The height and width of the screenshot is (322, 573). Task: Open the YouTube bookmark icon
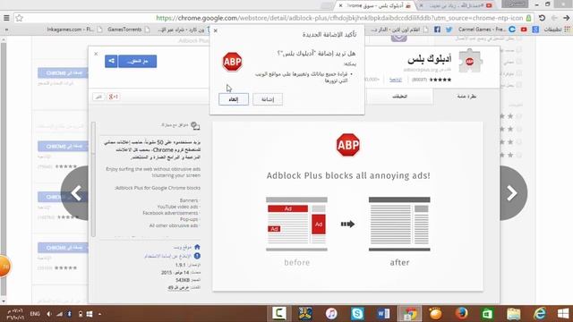point(524,30)
